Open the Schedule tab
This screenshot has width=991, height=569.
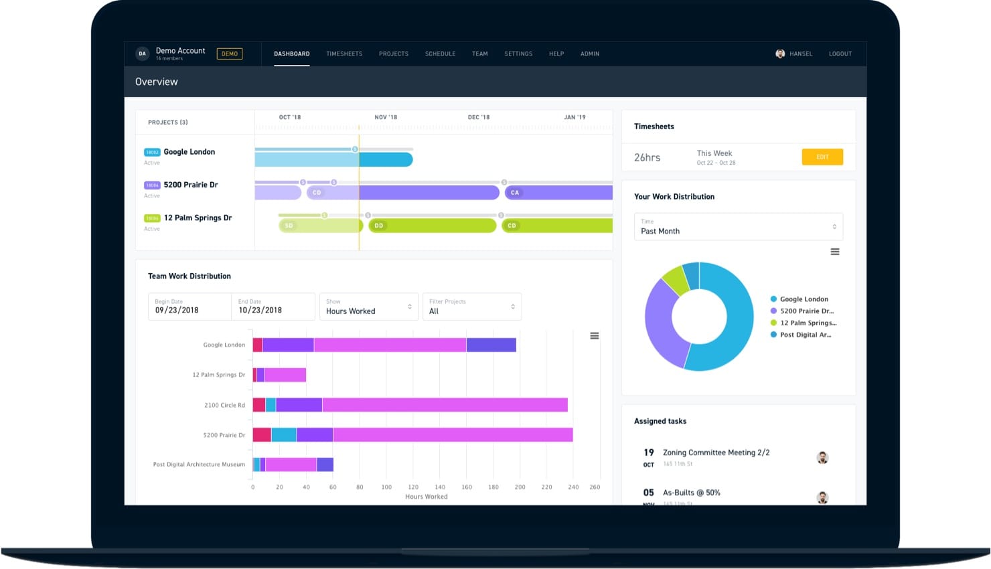(440, 54)
